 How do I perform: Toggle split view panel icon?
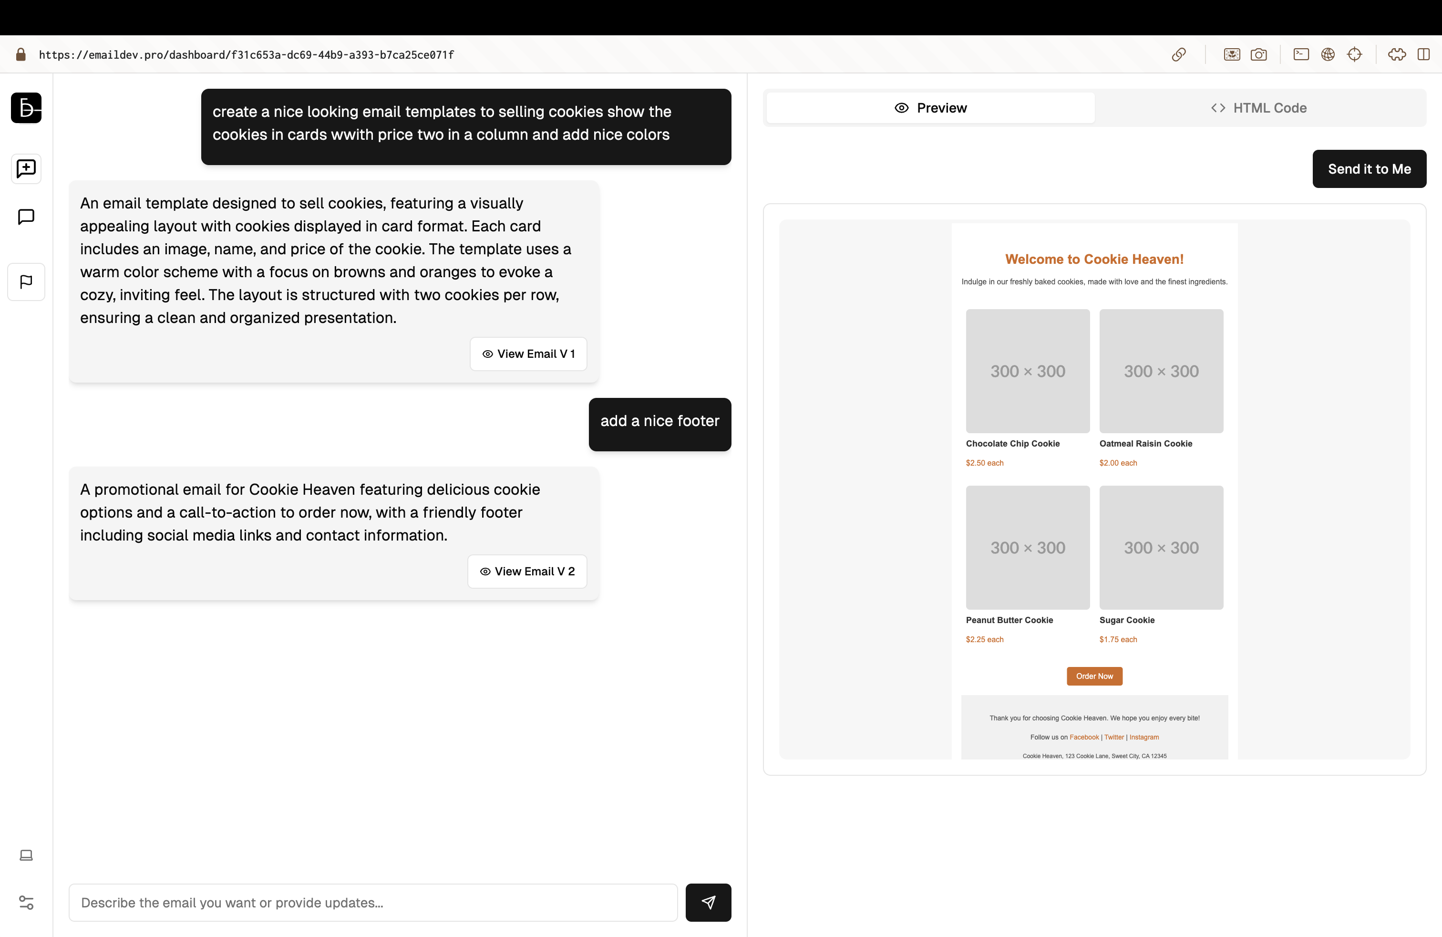1423,54
